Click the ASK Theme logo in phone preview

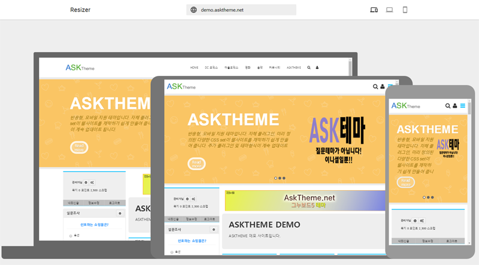click(x=405, y=105)
